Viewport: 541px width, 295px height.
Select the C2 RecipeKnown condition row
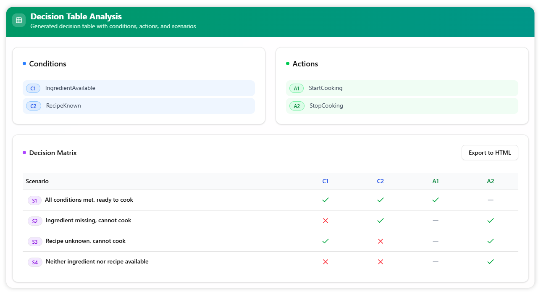(139, 106)
